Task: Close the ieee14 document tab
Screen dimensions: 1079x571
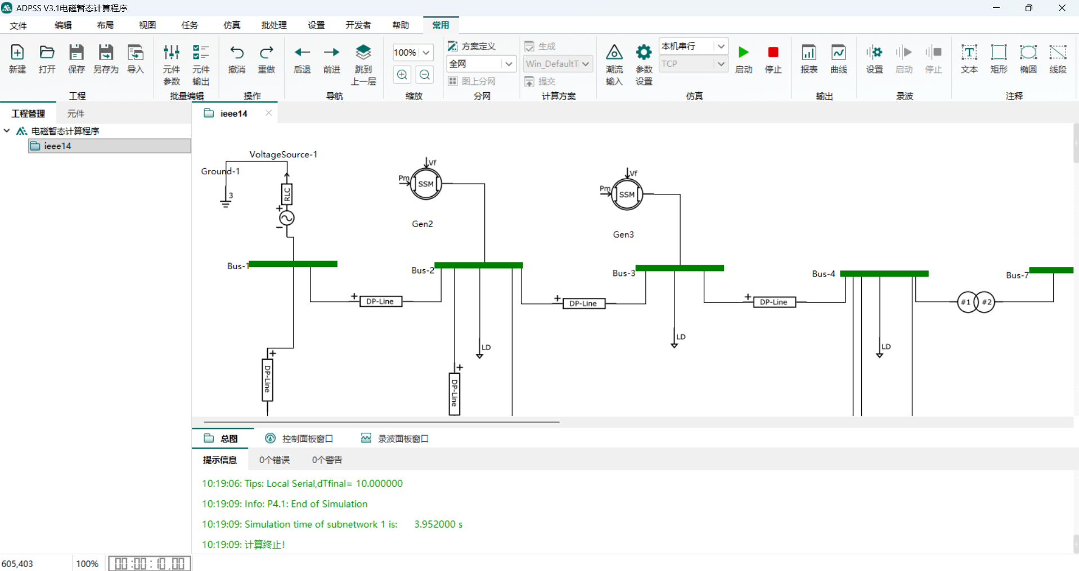Action: click(269, 113)
